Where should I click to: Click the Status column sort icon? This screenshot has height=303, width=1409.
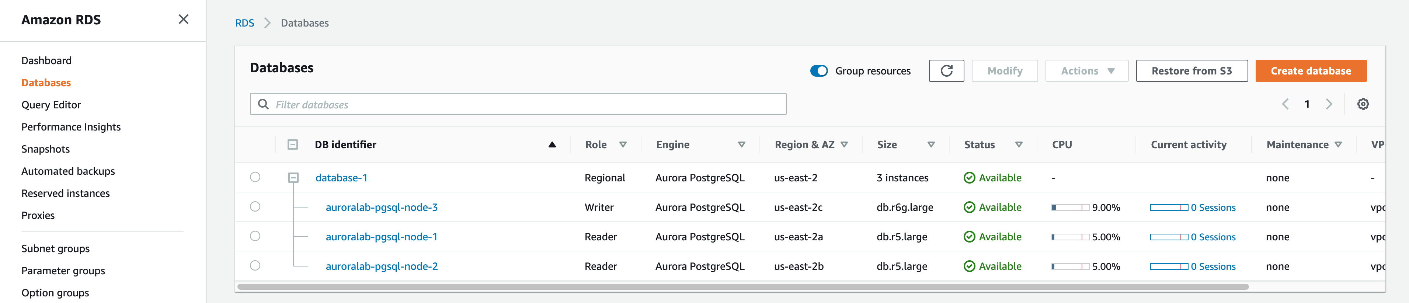[1019, 145]
